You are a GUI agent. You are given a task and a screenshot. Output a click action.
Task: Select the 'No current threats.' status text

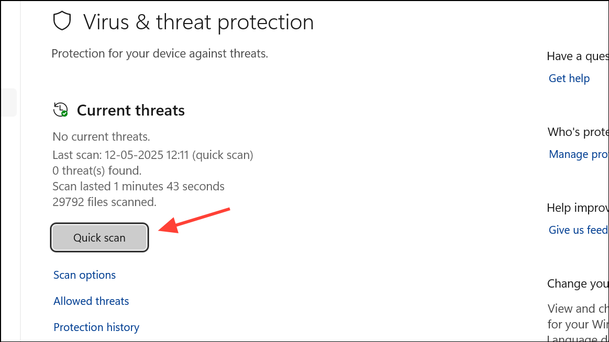click(102, 136)
